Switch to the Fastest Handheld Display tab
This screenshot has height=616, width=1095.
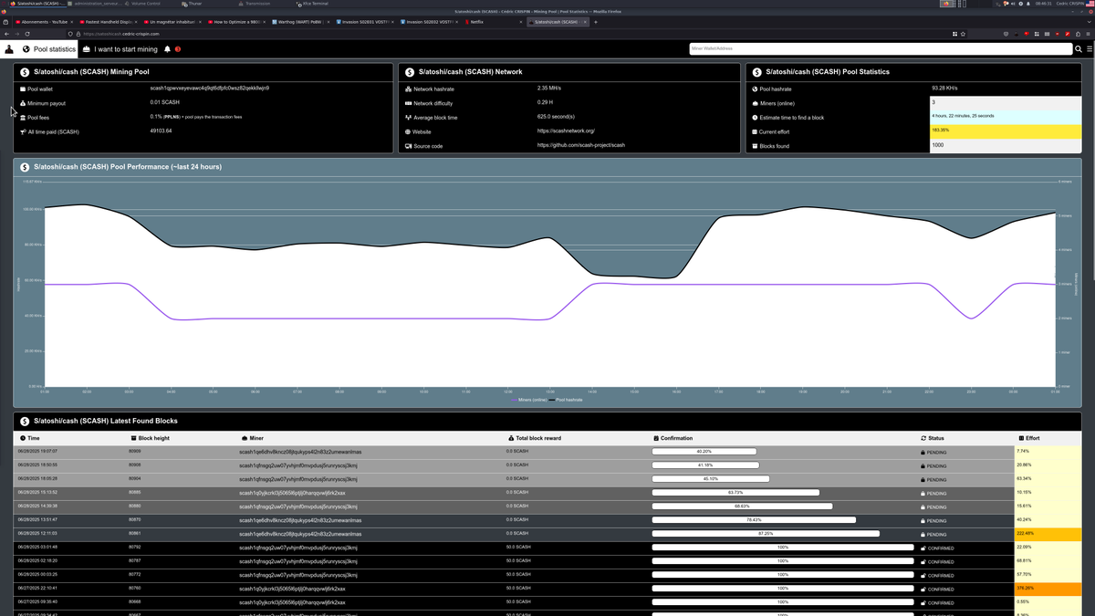pyautogui.click(x=108, y=21)
